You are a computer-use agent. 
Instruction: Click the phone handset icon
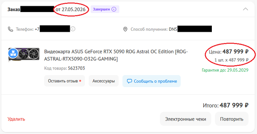tap(11, 29)
